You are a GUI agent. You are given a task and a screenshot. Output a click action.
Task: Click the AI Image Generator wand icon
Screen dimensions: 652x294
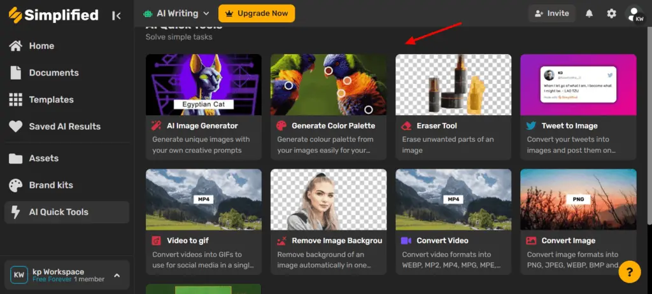(157, 125)
